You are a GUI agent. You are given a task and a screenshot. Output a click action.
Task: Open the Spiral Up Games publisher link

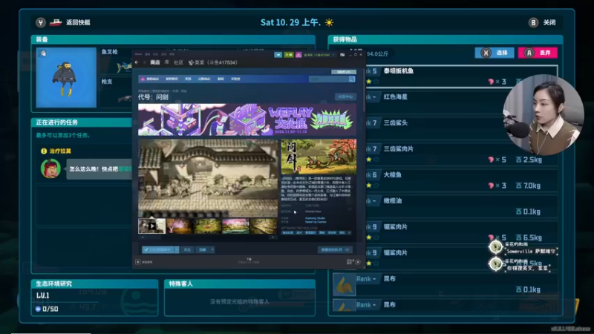(x=315, y=221)
